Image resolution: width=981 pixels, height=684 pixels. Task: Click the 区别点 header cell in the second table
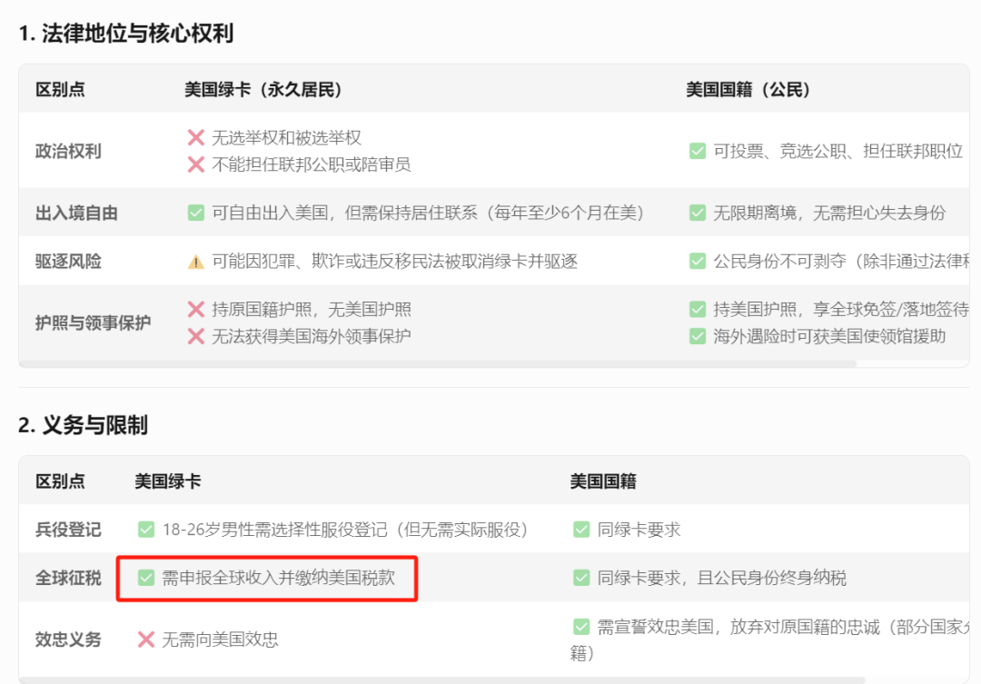62,481
